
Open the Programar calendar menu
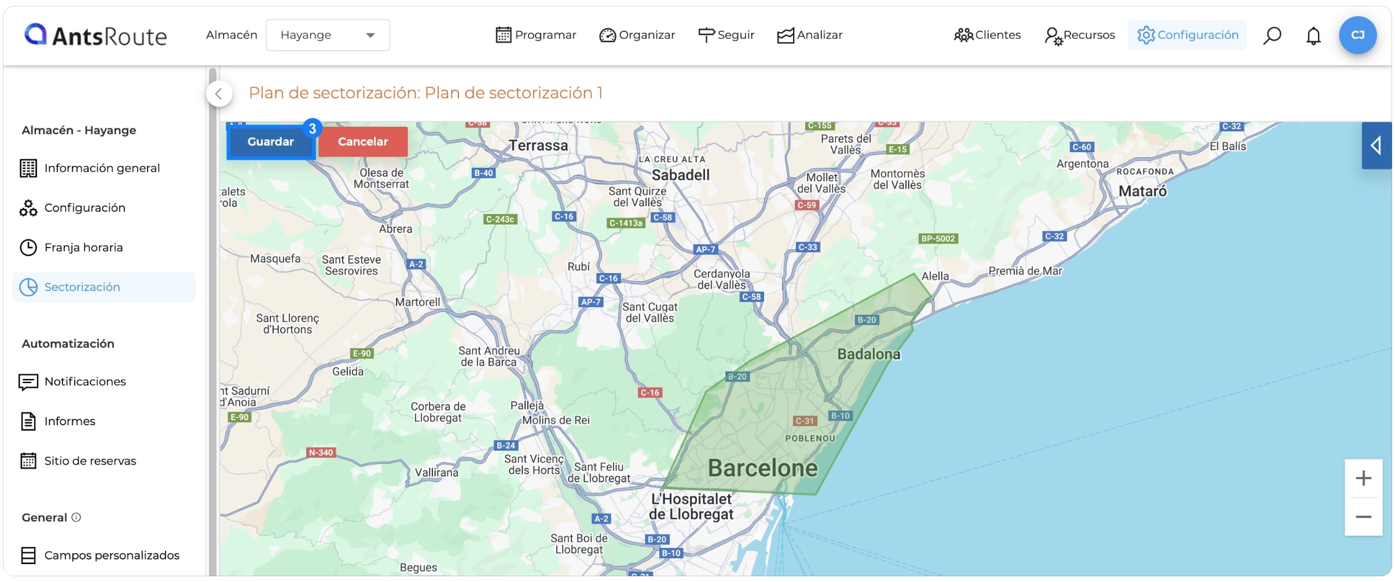(x=536, y=35)
